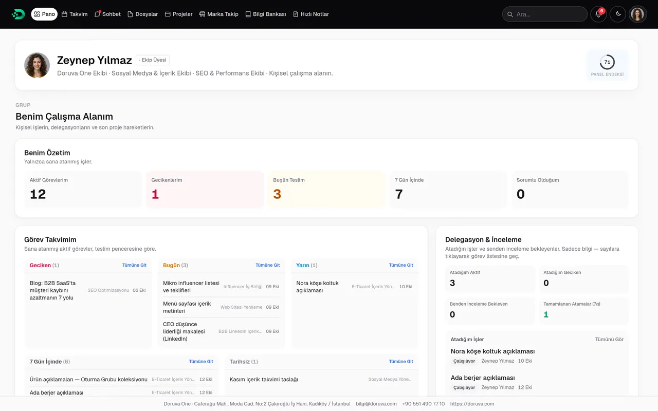Screen dimensions: 658x411
Task: Open the Sohbet chat tab
Action: [107, 14]
